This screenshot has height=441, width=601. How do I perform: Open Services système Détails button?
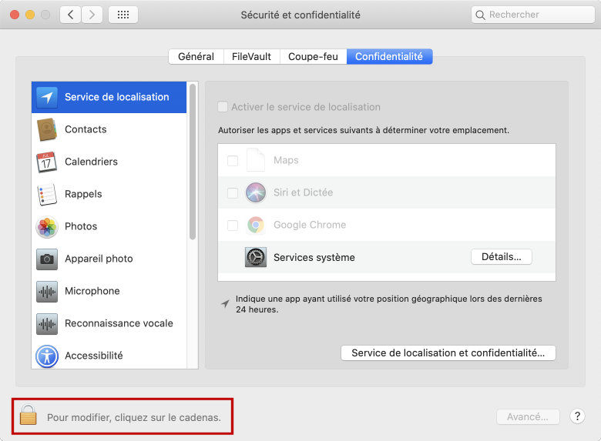502,256
